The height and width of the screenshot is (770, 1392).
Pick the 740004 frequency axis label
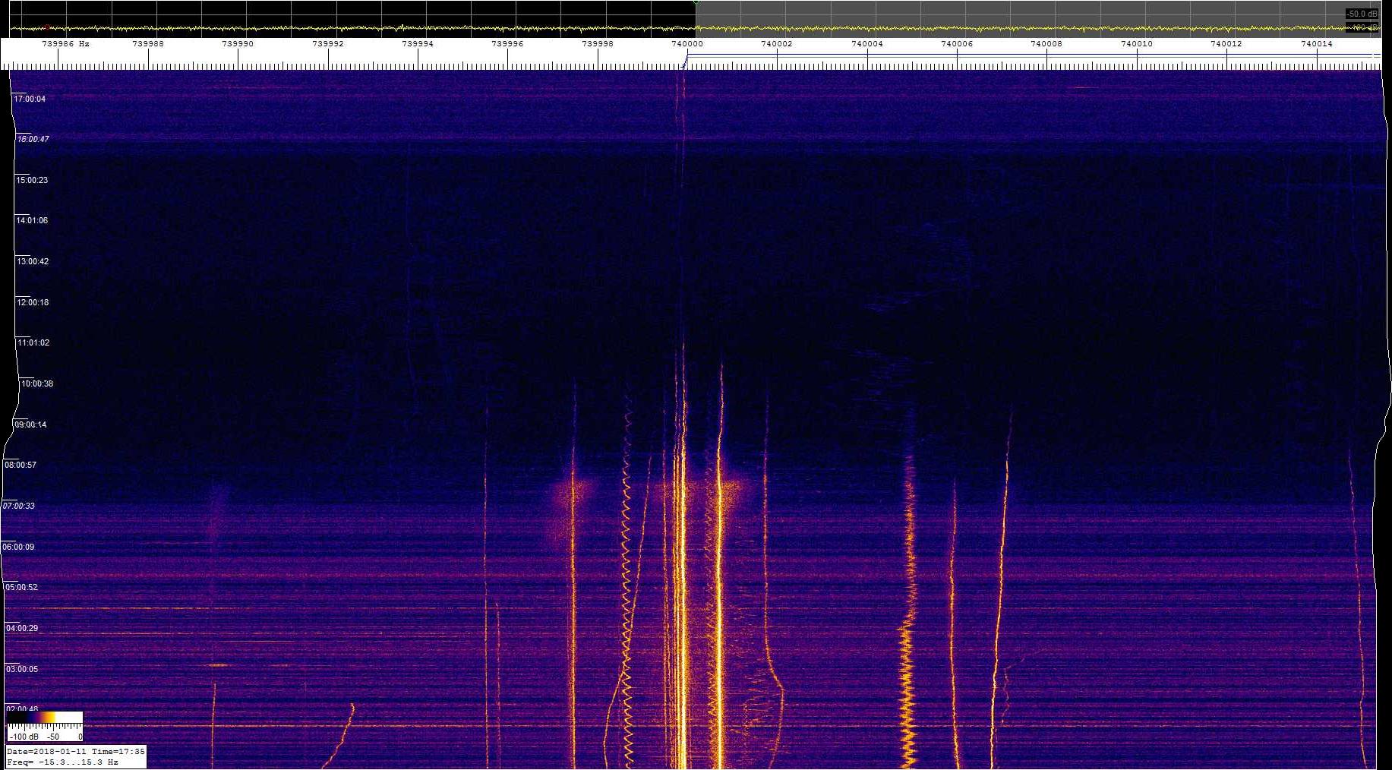(x=867, y=44)
